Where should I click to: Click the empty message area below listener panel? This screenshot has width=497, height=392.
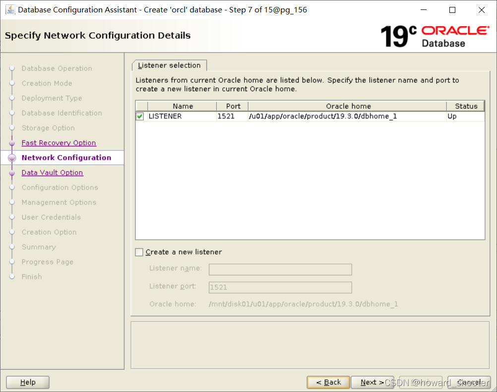tap(311, 345)
